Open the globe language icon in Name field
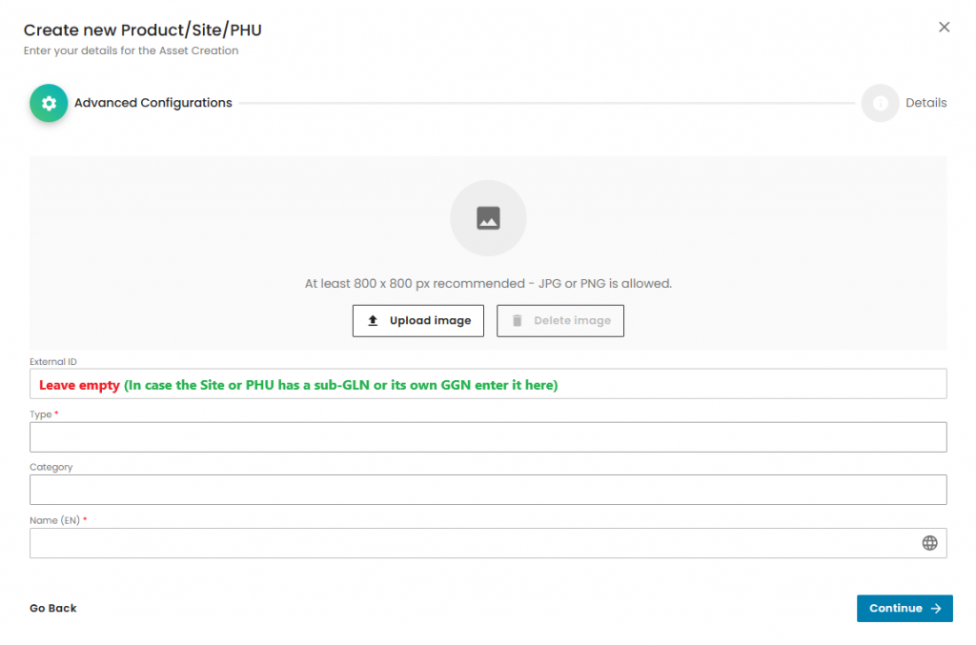976x645 pixels. pyautogui.click(x=929, y=543)
